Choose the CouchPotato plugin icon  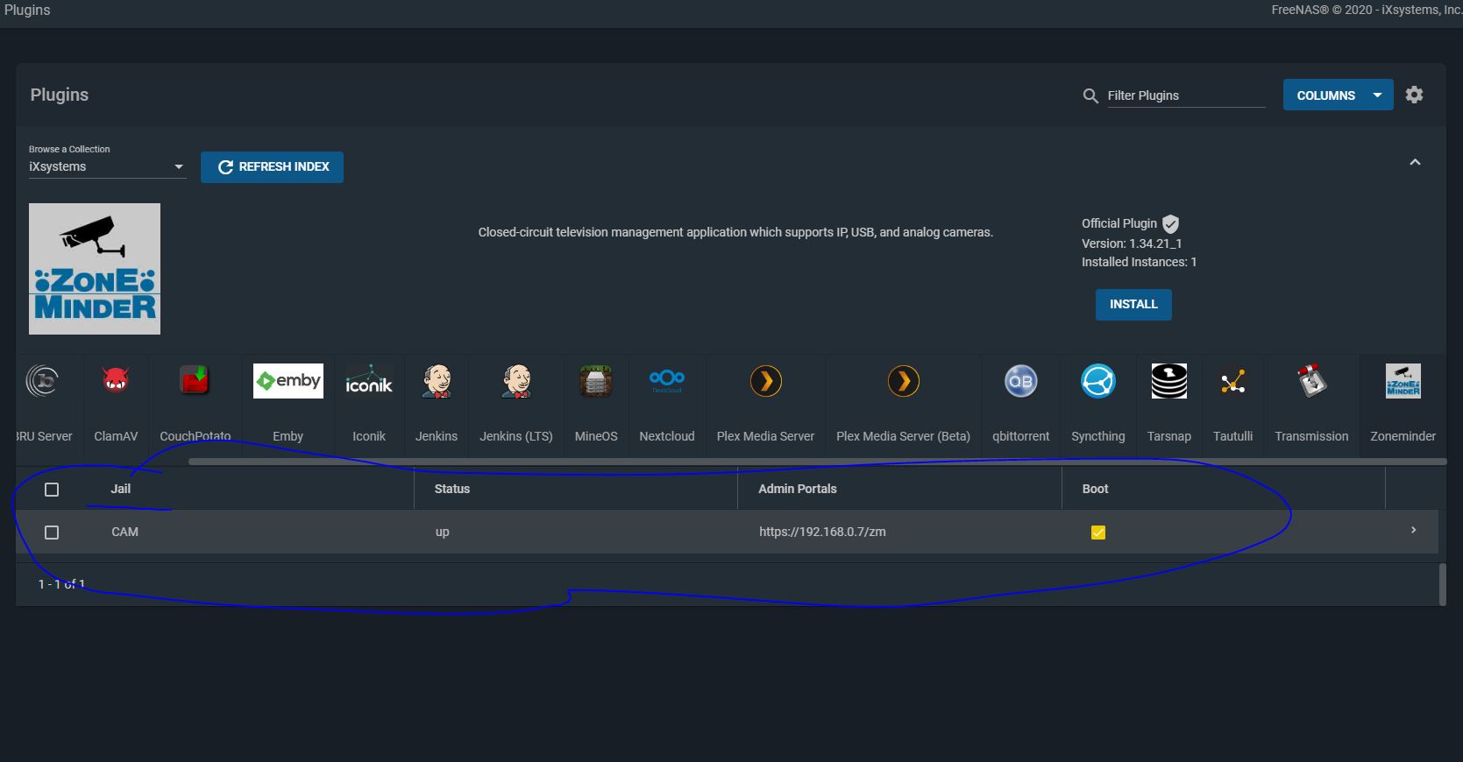pyautogui.click(x=195, y=381)
